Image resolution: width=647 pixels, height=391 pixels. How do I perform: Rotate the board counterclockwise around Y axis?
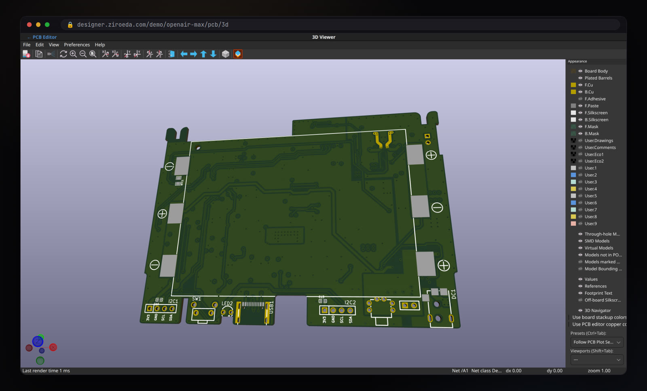137,54
